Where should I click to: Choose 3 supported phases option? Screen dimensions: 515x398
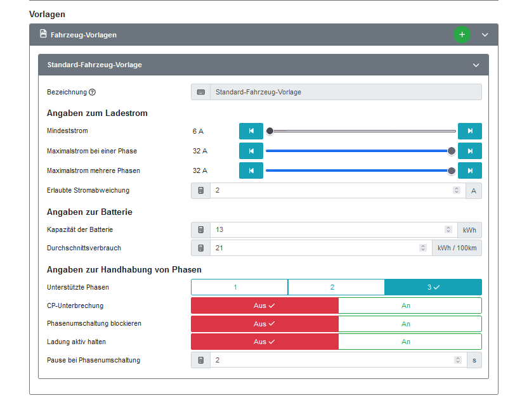click(x=433, y=287)
